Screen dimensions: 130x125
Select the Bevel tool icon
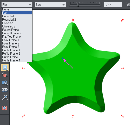[x=5, y=67]
